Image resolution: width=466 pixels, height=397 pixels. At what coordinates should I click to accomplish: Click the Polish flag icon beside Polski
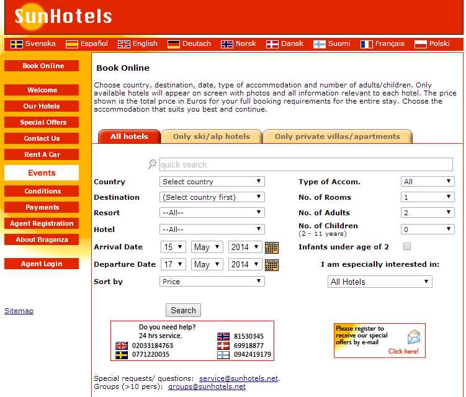pos(421,44)
